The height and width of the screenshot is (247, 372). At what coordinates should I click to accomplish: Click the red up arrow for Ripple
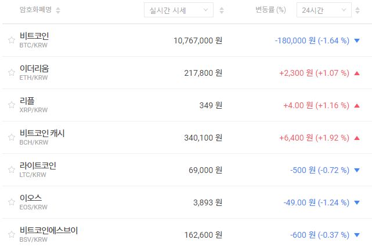pyautogui.click(x=357, y=105)
